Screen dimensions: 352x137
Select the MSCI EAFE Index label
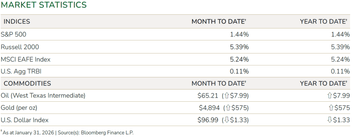(26, 59)
